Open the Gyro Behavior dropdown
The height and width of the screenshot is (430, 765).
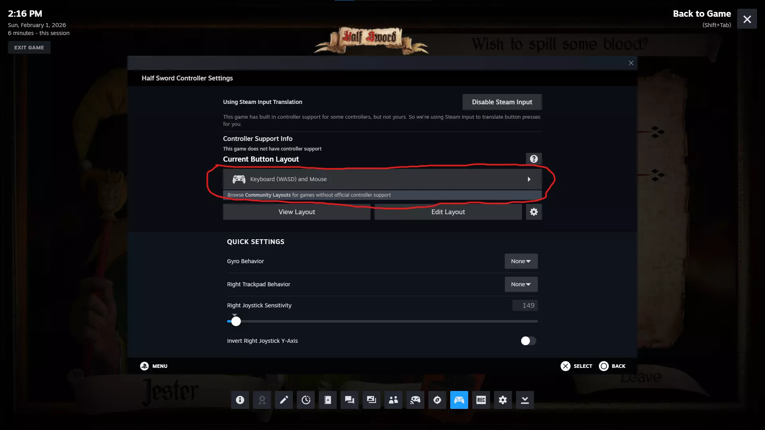point(521,261)
